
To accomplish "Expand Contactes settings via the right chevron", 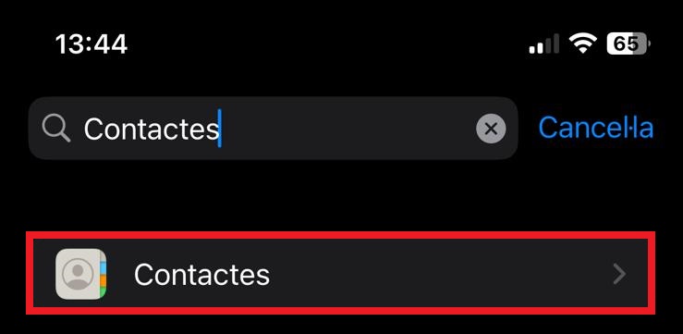I will [619, 274].
